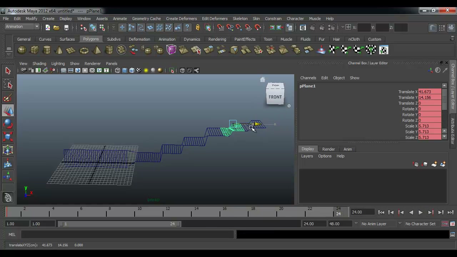Select the polygon cylinder shelf icon
457x257 pixels.
pyautogui.click(x=47, y=50)
